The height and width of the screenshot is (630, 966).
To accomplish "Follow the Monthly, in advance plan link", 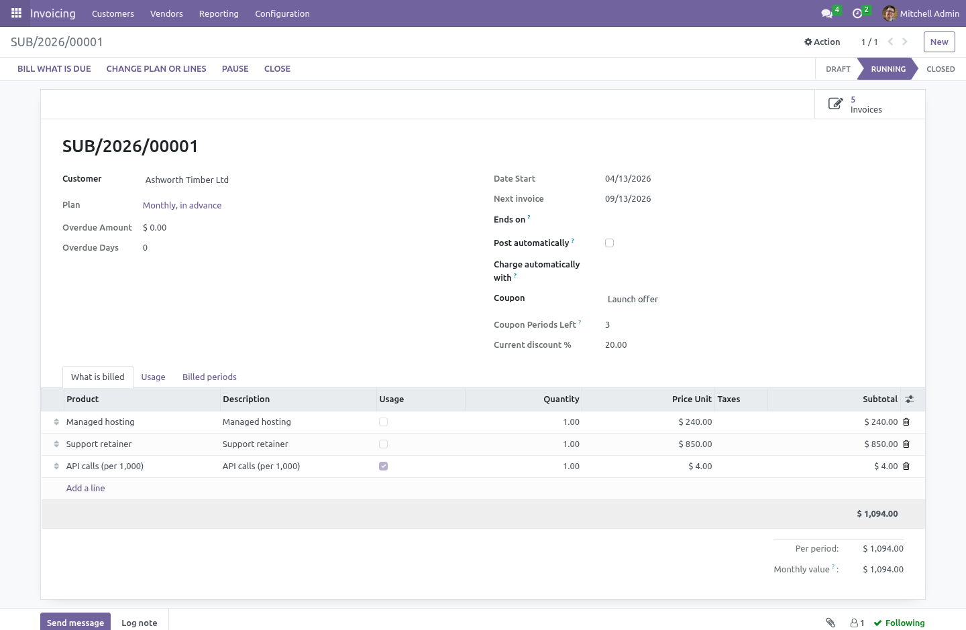I will coord(182,206).
